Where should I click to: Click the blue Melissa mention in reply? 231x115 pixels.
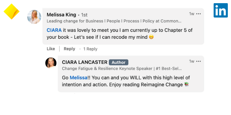[78, 78]
